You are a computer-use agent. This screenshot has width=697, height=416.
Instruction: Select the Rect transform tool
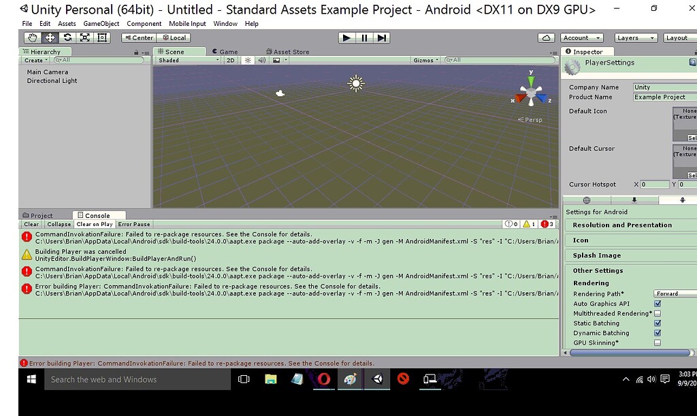pyautogui.click(x=102, y=37)
